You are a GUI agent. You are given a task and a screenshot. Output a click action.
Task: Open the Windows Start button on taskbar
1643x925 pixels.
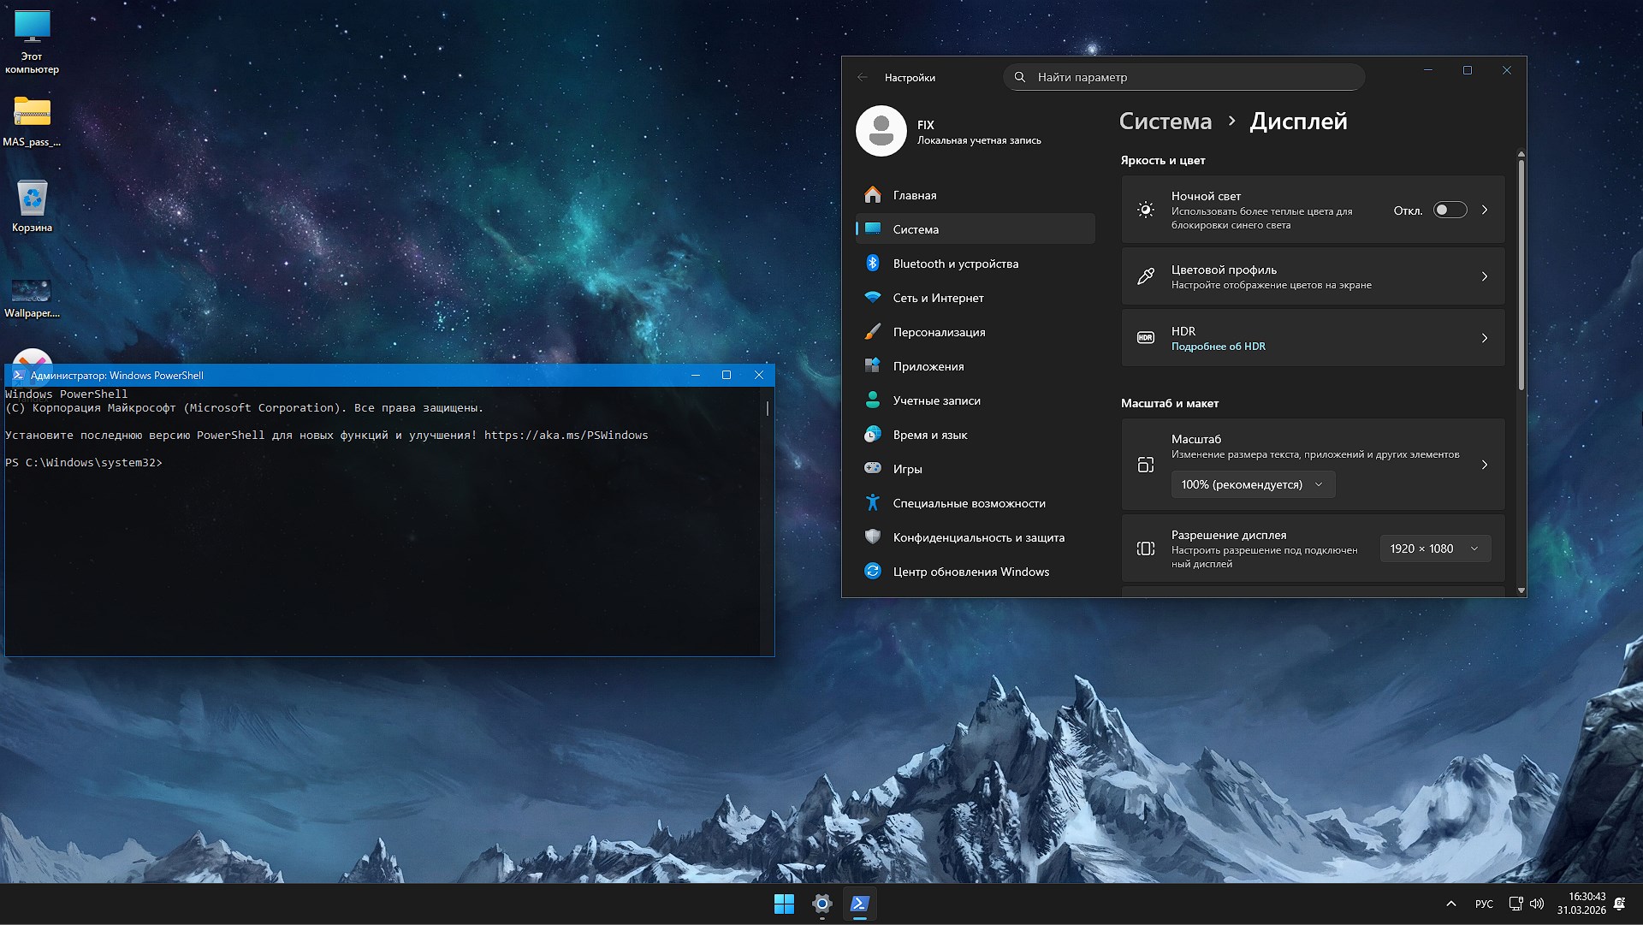point(783,904)
